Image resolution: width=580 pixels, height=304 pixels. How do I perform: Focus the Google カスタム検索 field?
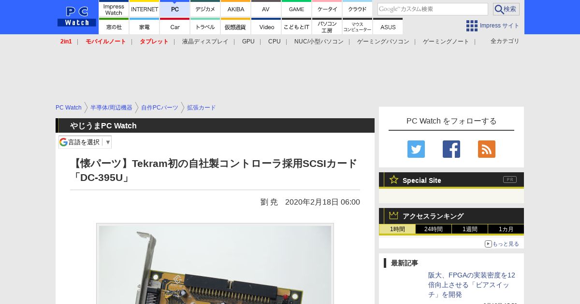(433, 9)
